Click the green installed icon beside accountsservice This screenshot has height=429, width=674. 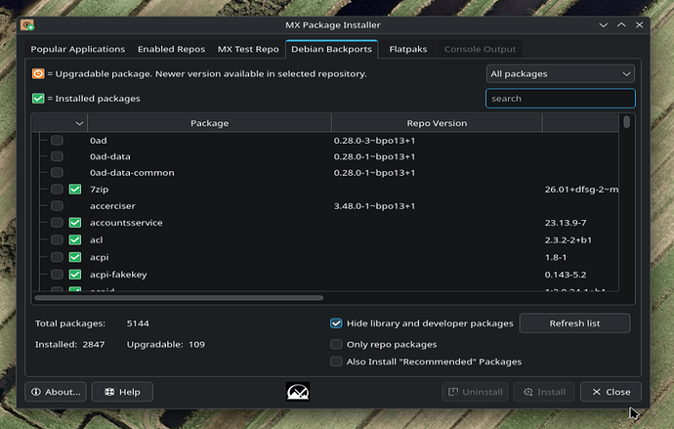(75, 223)
